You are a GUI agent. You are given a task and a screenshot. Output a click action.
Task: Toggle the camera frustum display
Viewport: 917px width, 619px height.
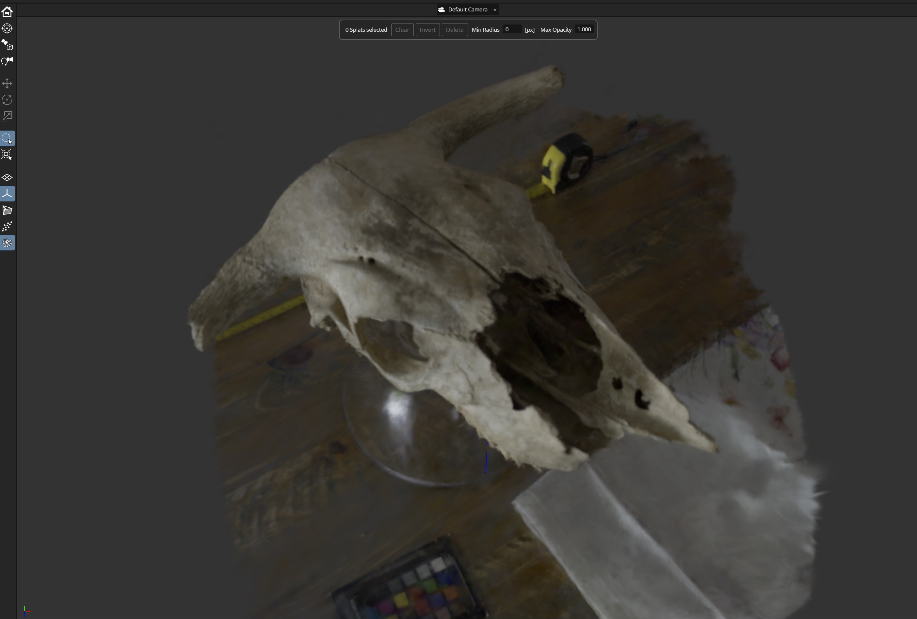[x=7, y=210]
